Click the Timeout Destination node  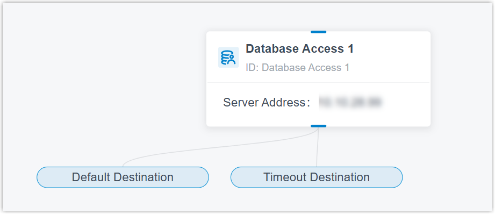pyautogui.click(x=317, y=177)
